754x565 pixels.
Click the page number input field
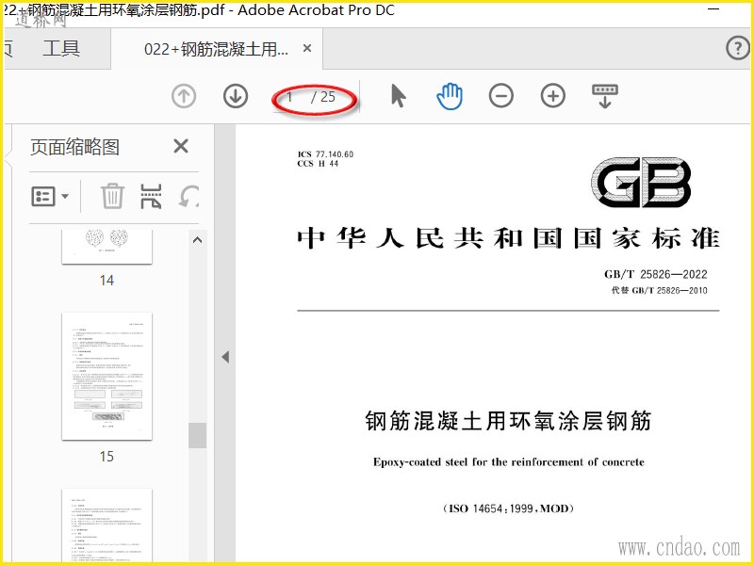(x=290, y=97)
